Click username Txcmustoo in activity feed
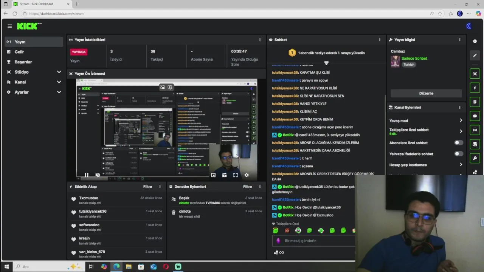This screenshot has width=484, height=272. click(88, 198)
